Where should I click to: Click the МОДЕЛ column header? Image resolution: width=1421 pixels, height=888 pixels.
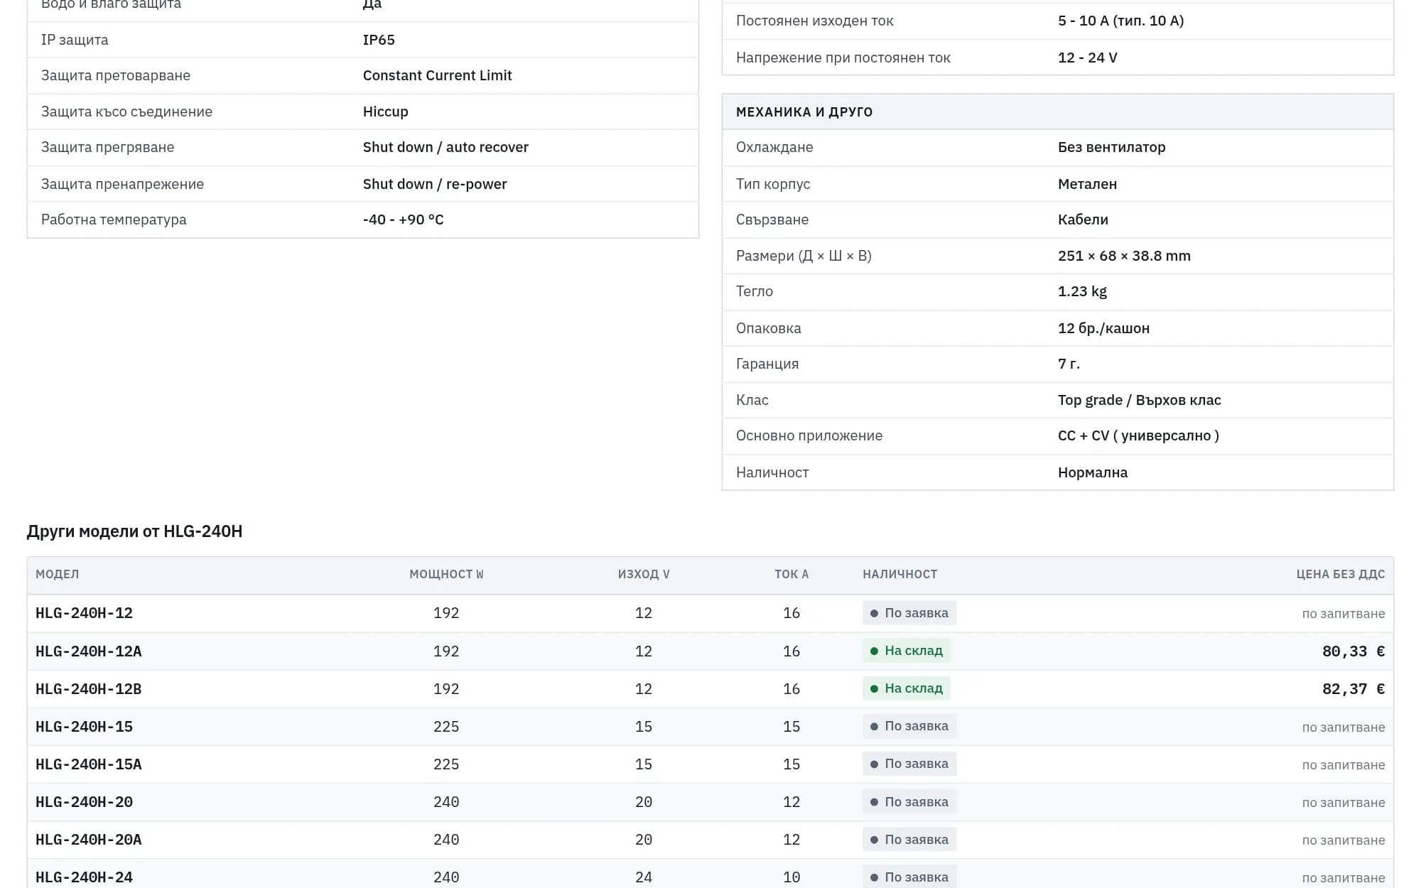58,574
